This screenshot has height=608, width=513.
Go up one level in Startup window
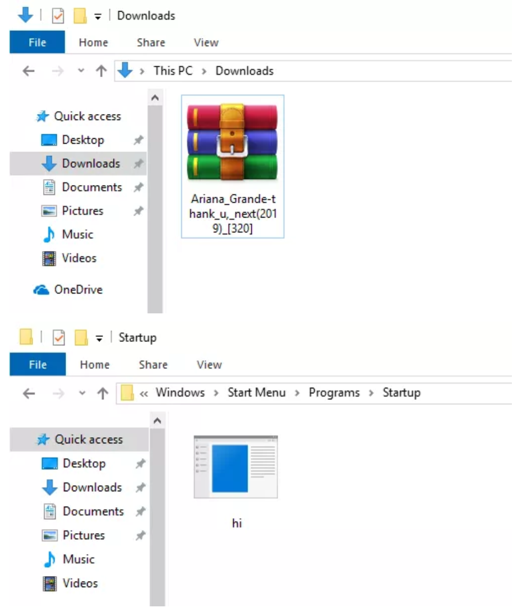click(x=102, y=393)
